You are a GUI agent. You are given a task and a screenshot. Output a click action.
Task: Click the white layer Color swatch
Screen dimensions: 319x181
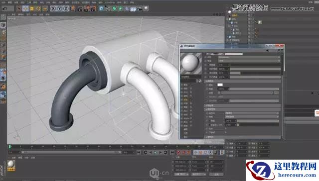[220, 85]
